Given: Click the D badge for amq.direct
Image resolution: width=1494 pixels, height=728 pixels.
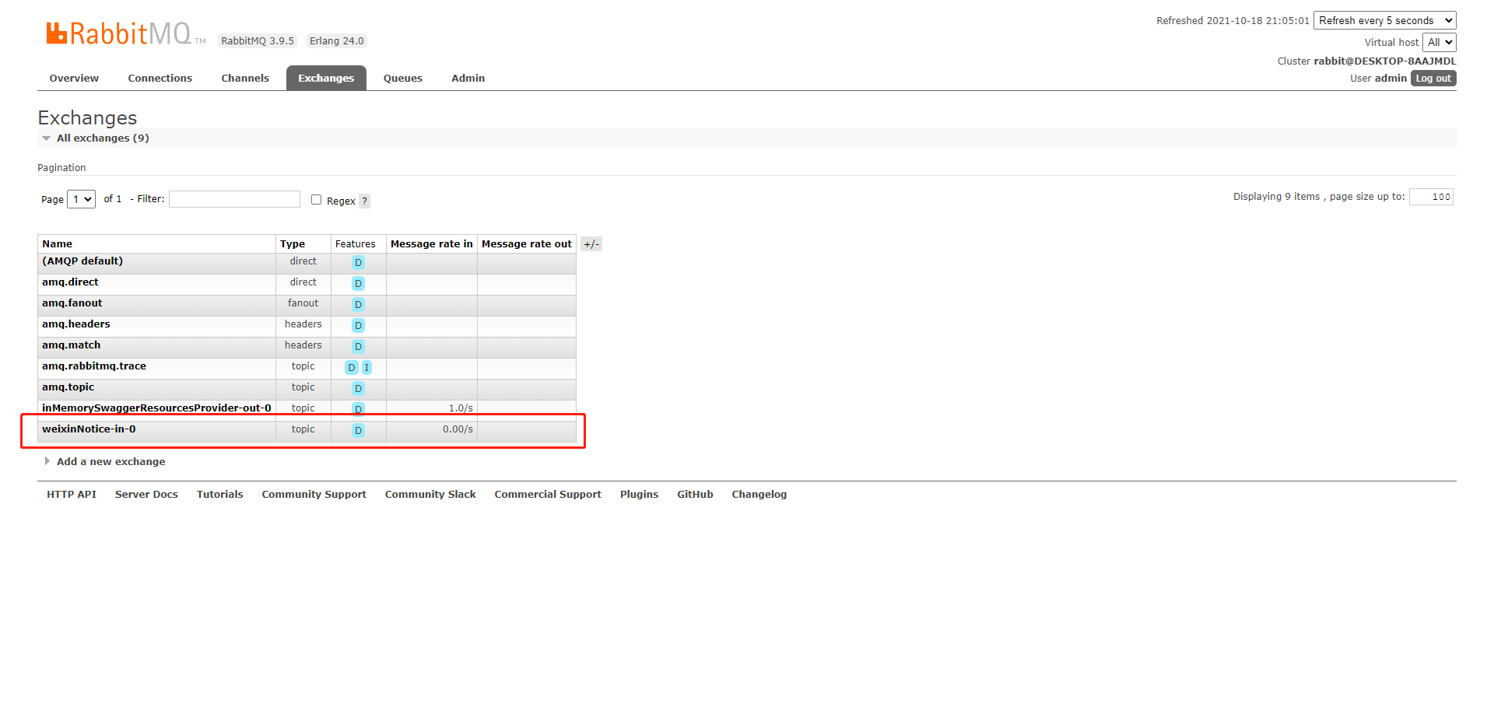Looking at the screenshot, I should click(358, 284).
